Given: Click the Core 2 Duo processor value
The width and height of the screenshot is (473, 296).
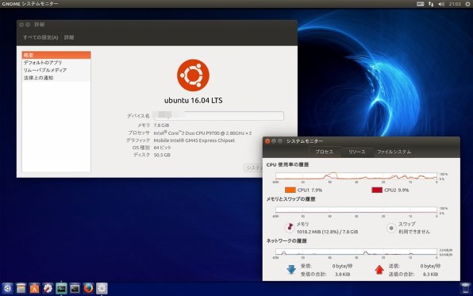Looking at the screenshot, I should 202,133.
